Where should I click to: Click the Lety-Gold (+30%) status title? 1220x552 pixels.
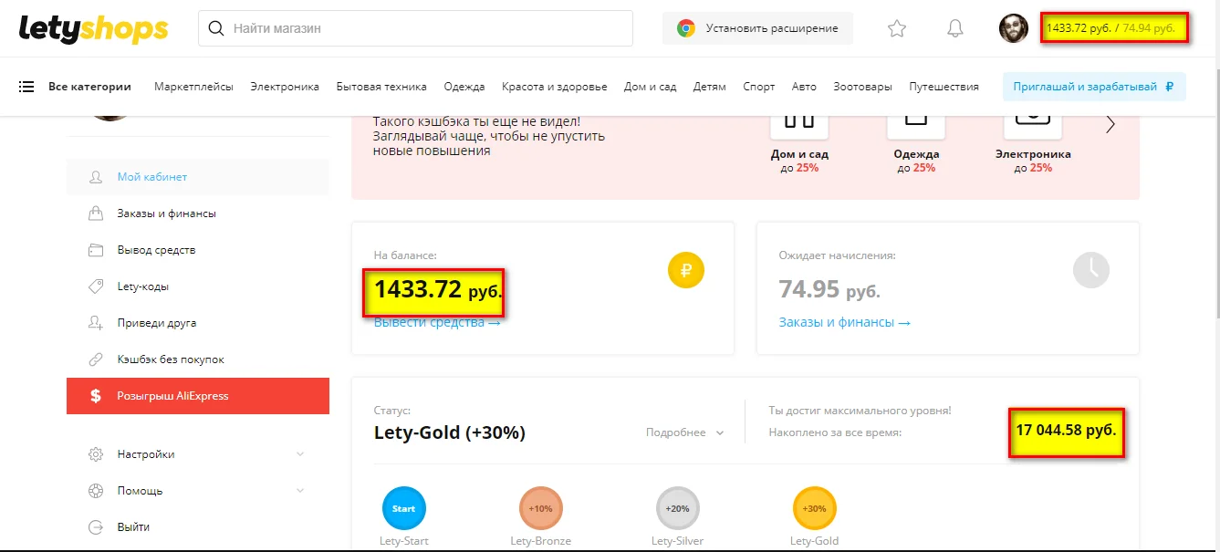coord(450,432)
